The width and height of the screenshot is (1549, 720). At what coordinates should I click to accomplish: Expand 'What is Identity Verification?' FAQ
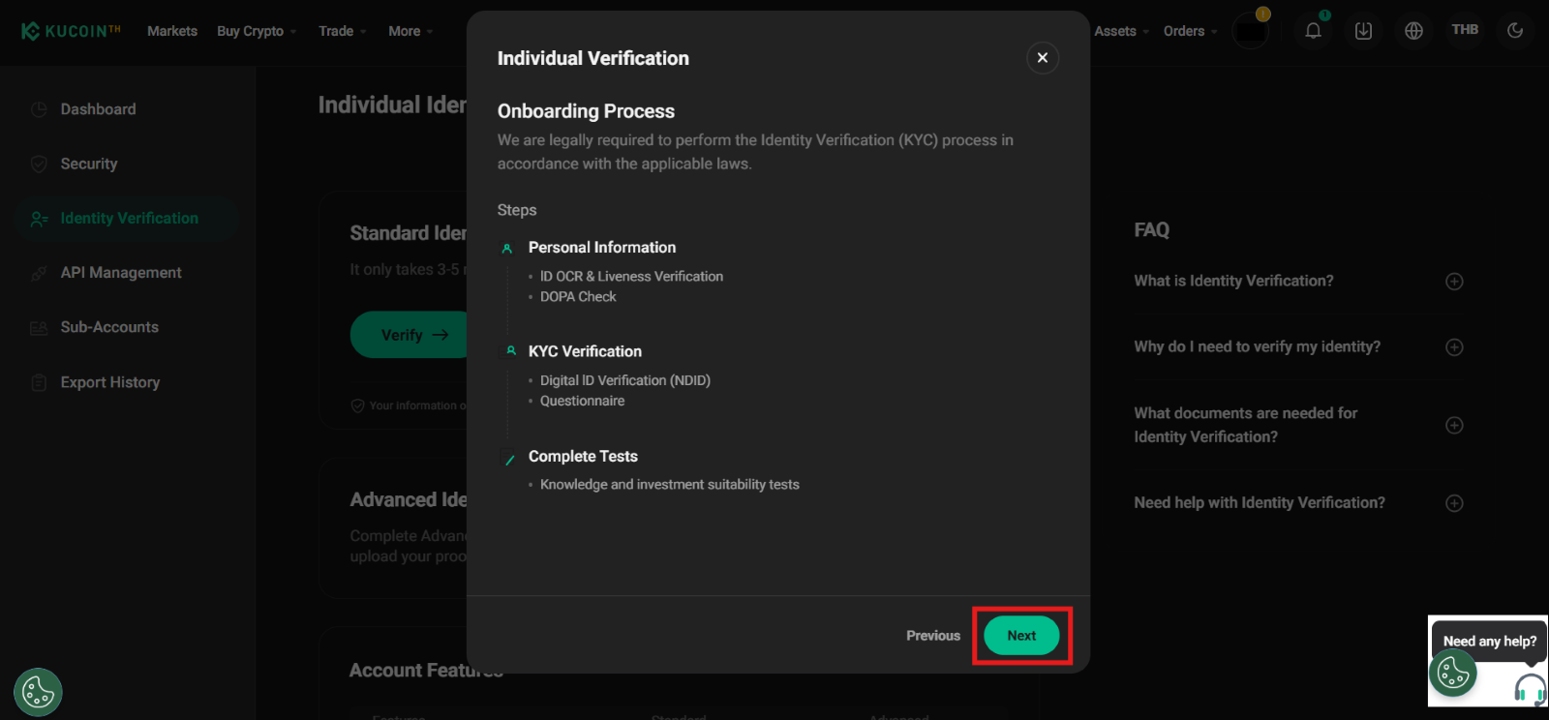tap(1454, 282)
